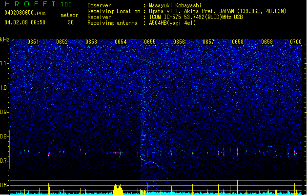Click the 0658 time marker
This screenshot has height=195, width=307.
click(238, 41)
